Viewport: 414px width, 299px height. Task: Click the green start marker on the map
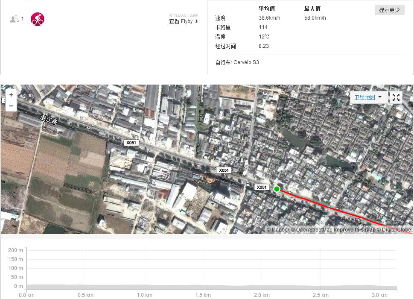(277, 188)
